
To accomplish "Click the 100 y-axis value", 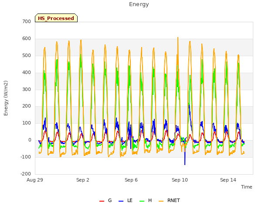I will (x=27, y=123).
